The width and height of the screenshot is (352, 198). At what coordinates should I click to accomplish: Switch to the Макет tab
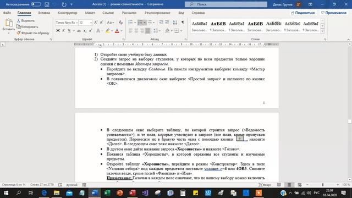[90, 13]
